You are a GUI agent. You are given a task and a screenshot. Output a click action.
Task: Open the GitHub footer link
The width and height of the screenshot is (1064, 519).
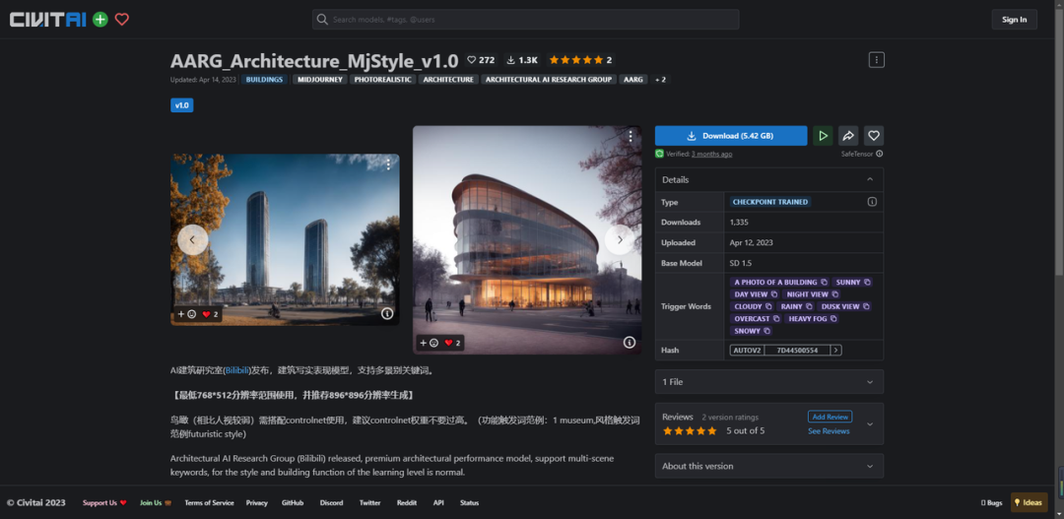pos(293,502)
